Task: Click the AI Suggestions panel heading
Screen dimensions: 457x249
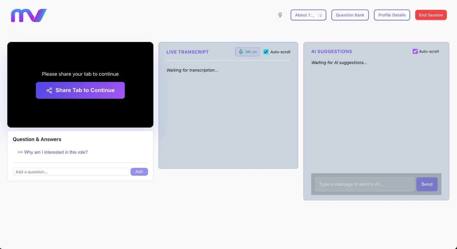Action: pos(331,52)
